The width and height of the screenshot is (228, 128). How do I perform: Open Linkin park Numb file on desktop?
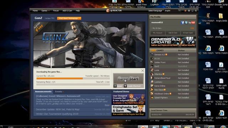tap(221, 84)
